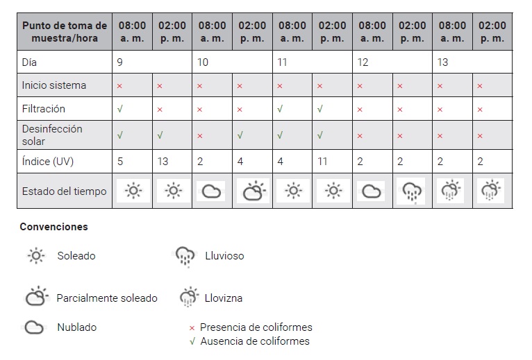Click the last drizzle icon in the weather row
Image resolution: width=532 pixels, height=360 pixels.
coord(492,191)
